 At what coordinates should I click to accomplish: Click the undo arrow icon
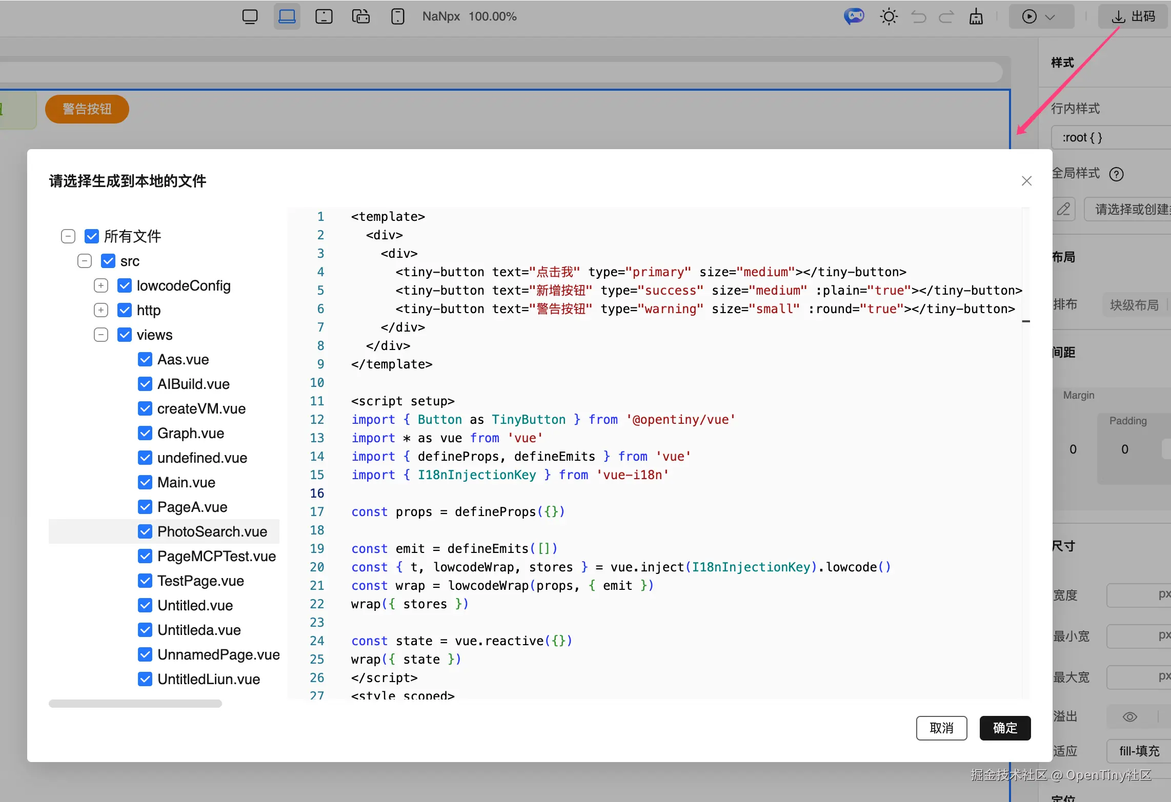click(x=918, y=16)
